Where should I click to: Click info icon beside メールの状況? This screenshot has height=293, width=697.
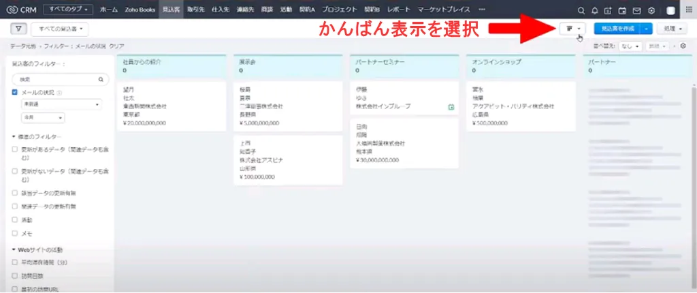(59, 93)
